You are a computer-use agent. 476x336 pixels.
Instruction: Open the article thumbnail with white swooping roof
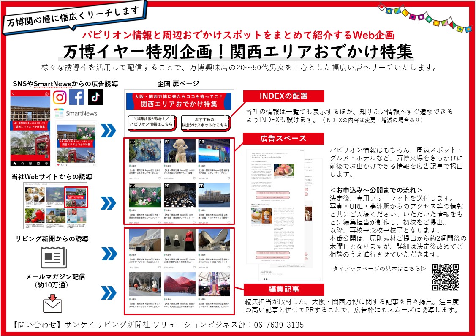214,240
